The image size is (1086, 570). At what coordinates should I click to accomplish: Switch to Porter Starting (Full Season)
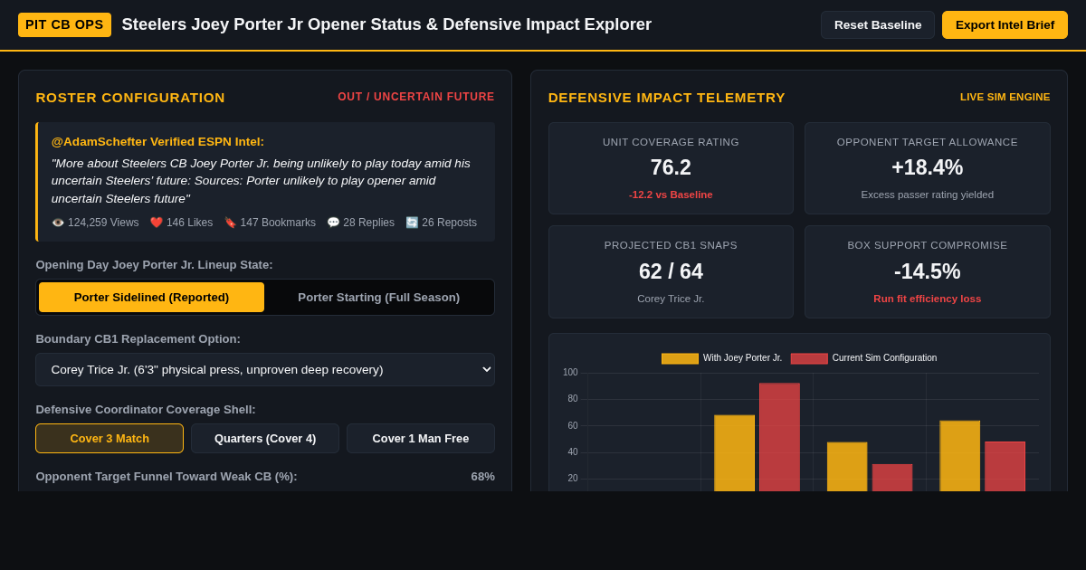(379, 297)
